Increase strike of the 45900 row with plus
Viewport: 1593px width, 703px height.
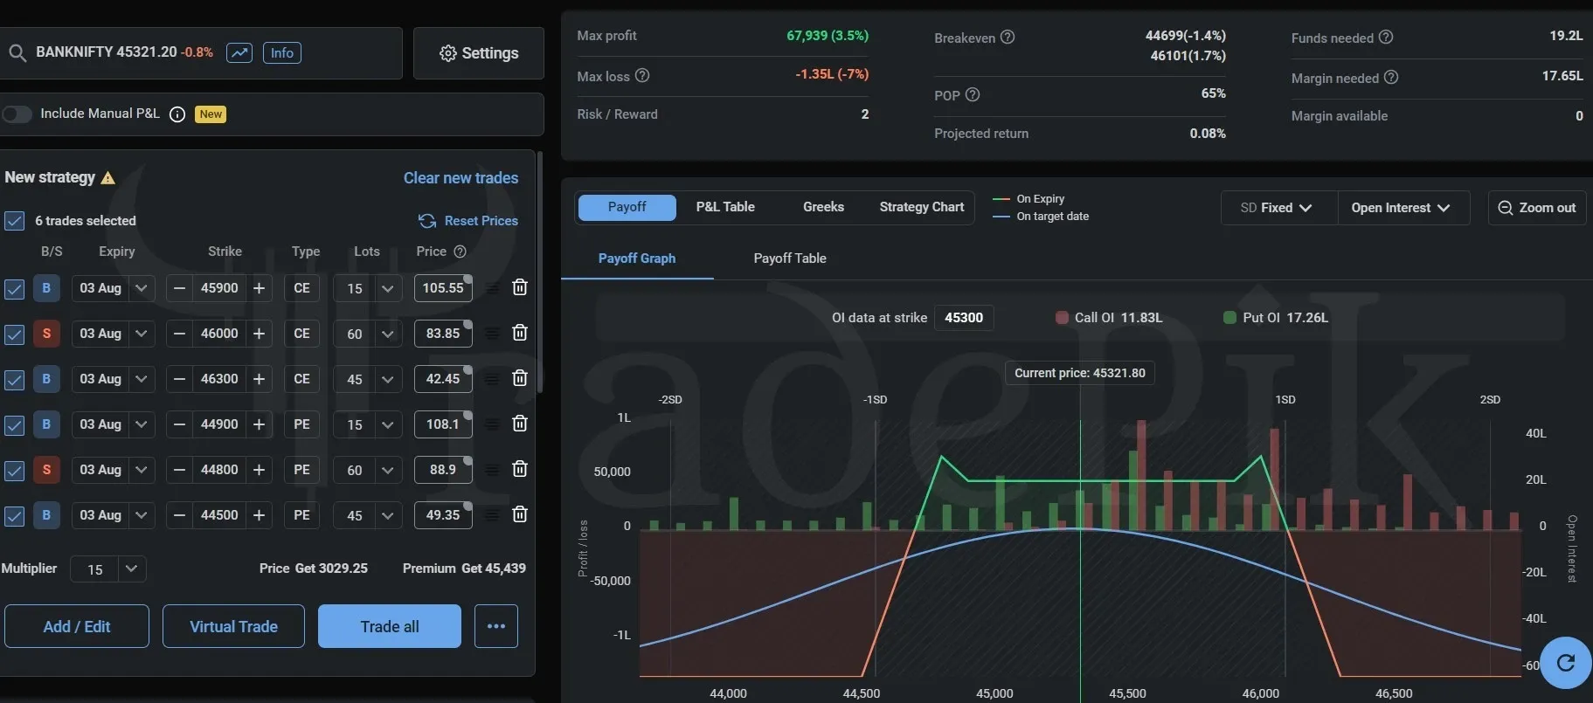pyautogui.click(x=259, y=288)
